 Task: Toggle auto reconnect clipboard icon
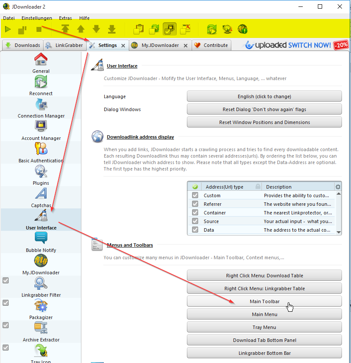coord(154,29)
